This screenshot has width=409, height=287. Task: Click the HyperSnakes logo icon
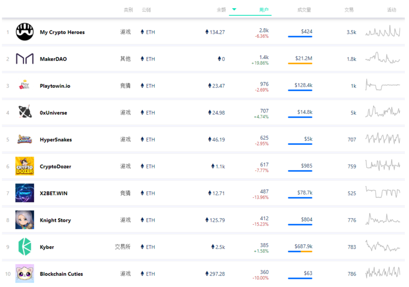24,139
